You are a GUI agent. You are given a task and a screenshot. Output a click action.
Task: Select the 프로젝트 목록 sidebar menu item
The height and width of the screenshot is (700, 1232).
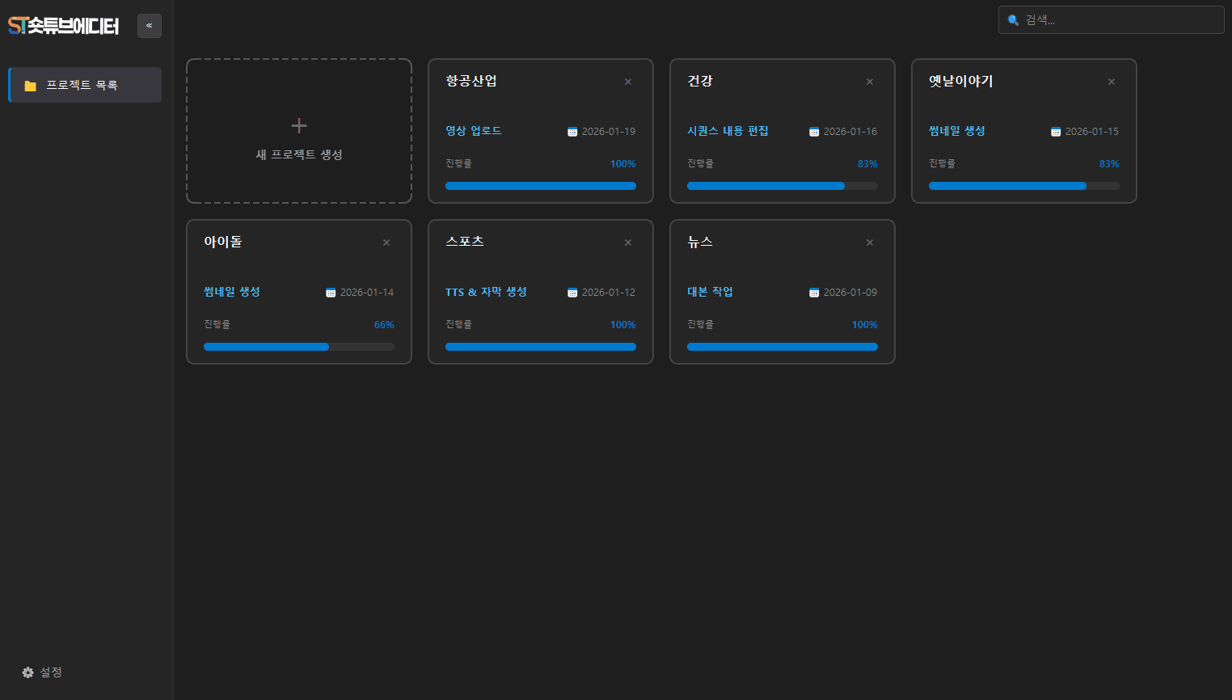pyautogui.click(x=84, y=84)
